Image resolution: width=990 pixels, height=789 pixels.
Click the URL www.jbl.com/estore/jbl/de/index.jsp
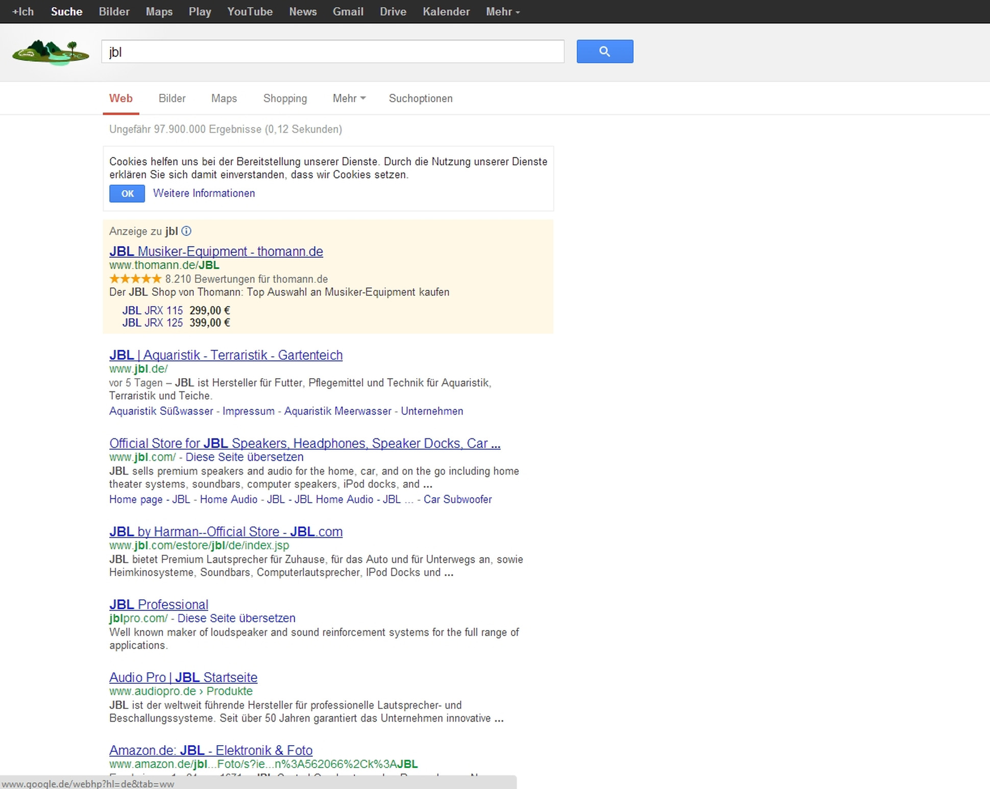tap(199, 545)
